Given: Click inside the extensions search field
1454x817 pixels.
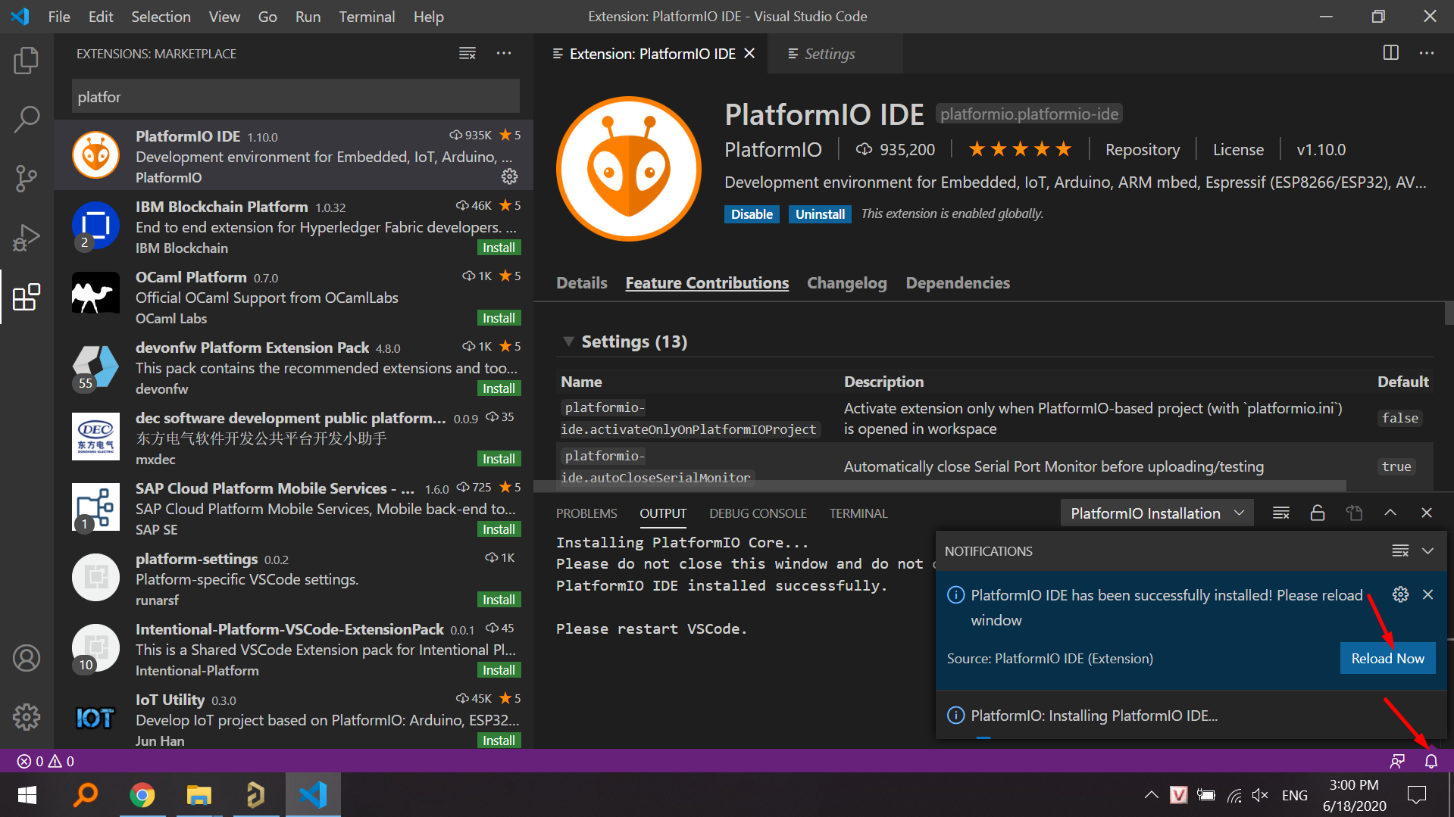Looking at the screenshot, I should [x=295, y=96].
